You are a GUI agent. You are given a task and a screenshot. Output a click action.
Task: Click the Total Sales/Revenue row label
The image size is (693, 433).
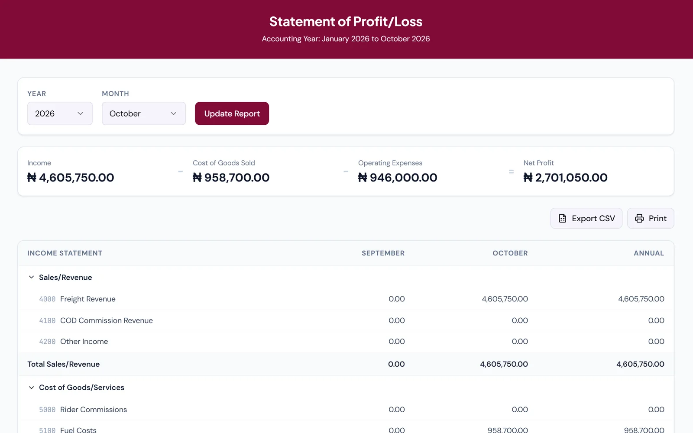pyautogui.click(x=63, y=364)
